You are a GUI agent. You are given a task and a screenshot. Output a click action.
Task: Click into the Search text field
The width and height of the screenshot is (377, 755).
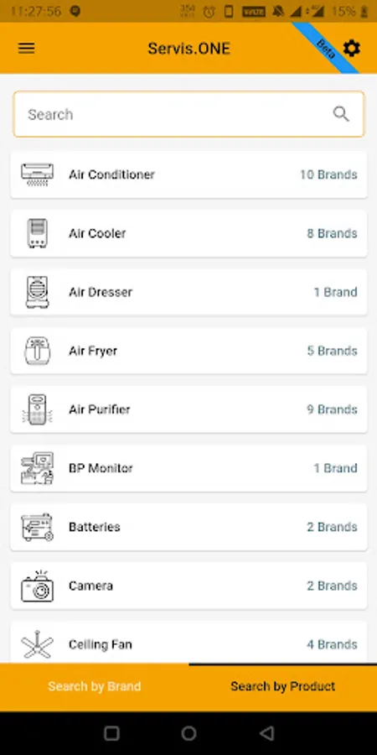pyautogui.click(x=188, y=114)
